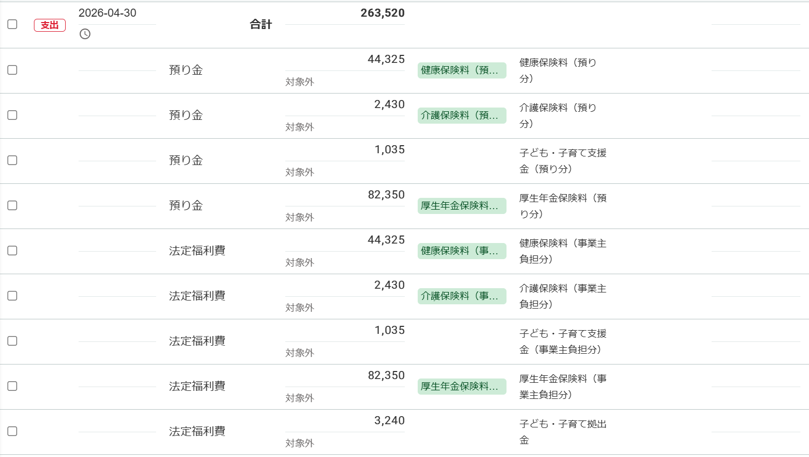Select checkbox for 預り金 82,350 row
The image size is (809, 457).
click(x=12, y=205)
